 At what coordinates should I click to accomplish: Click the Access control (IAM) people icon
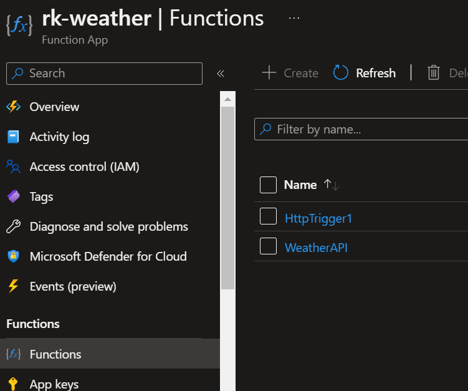coord(13,167)
